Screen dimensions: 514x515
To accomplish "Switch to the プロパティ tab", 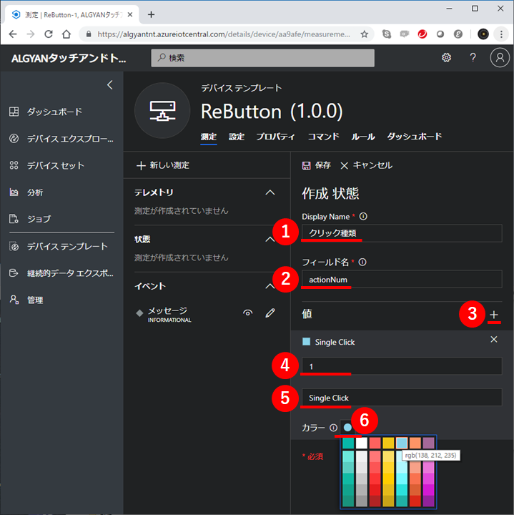I will pyautogui.click(x=276, y=137).
